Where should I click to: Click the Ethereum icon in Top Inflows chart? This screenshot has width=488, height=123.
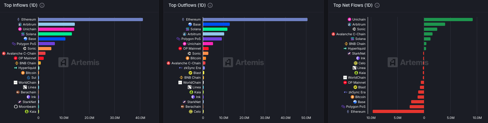[x=18, y=19]
